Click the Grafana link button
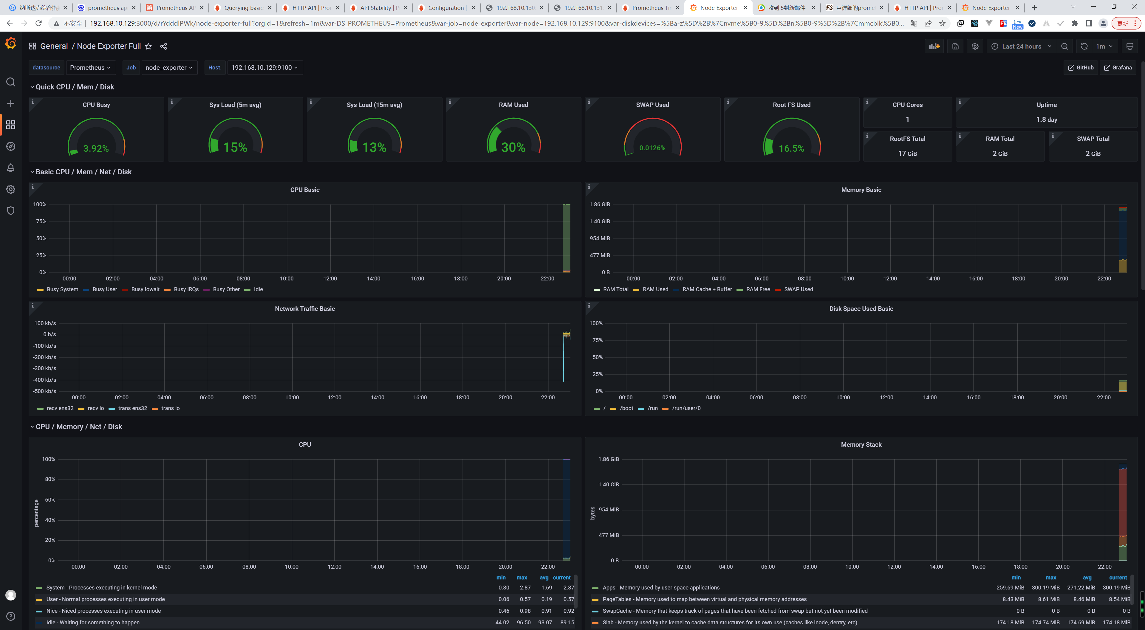 (x=1118, y=68)
